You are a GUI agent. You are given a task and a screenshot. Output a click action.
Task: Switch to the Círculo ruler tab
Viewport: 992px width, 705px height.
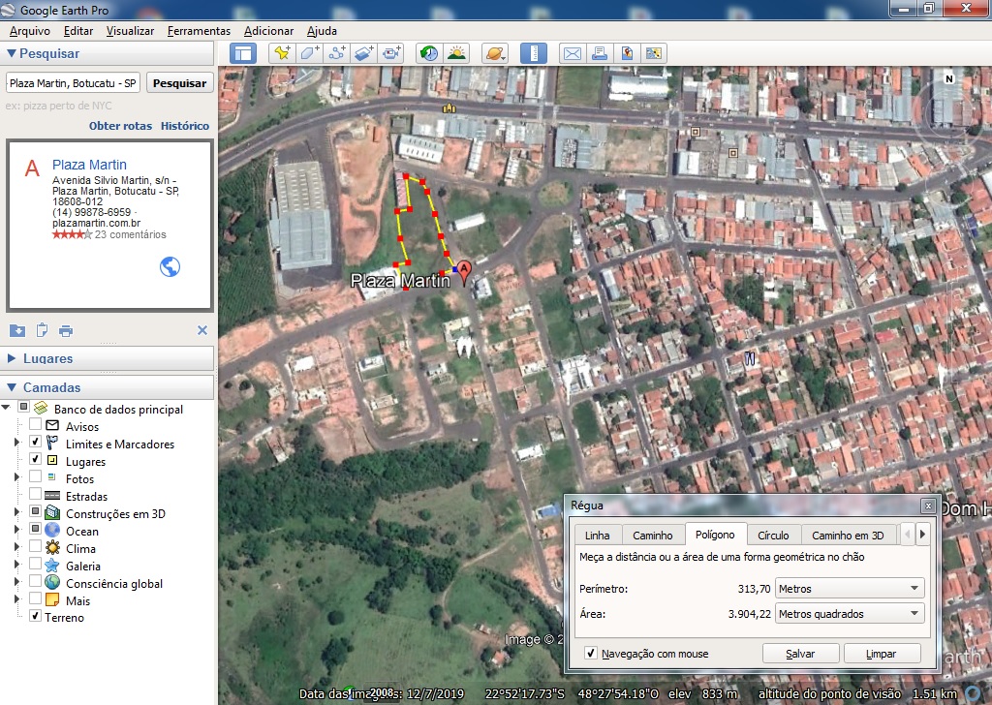[x=773, y=536]
